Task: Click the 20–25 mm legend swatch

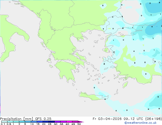Action: 45,122
